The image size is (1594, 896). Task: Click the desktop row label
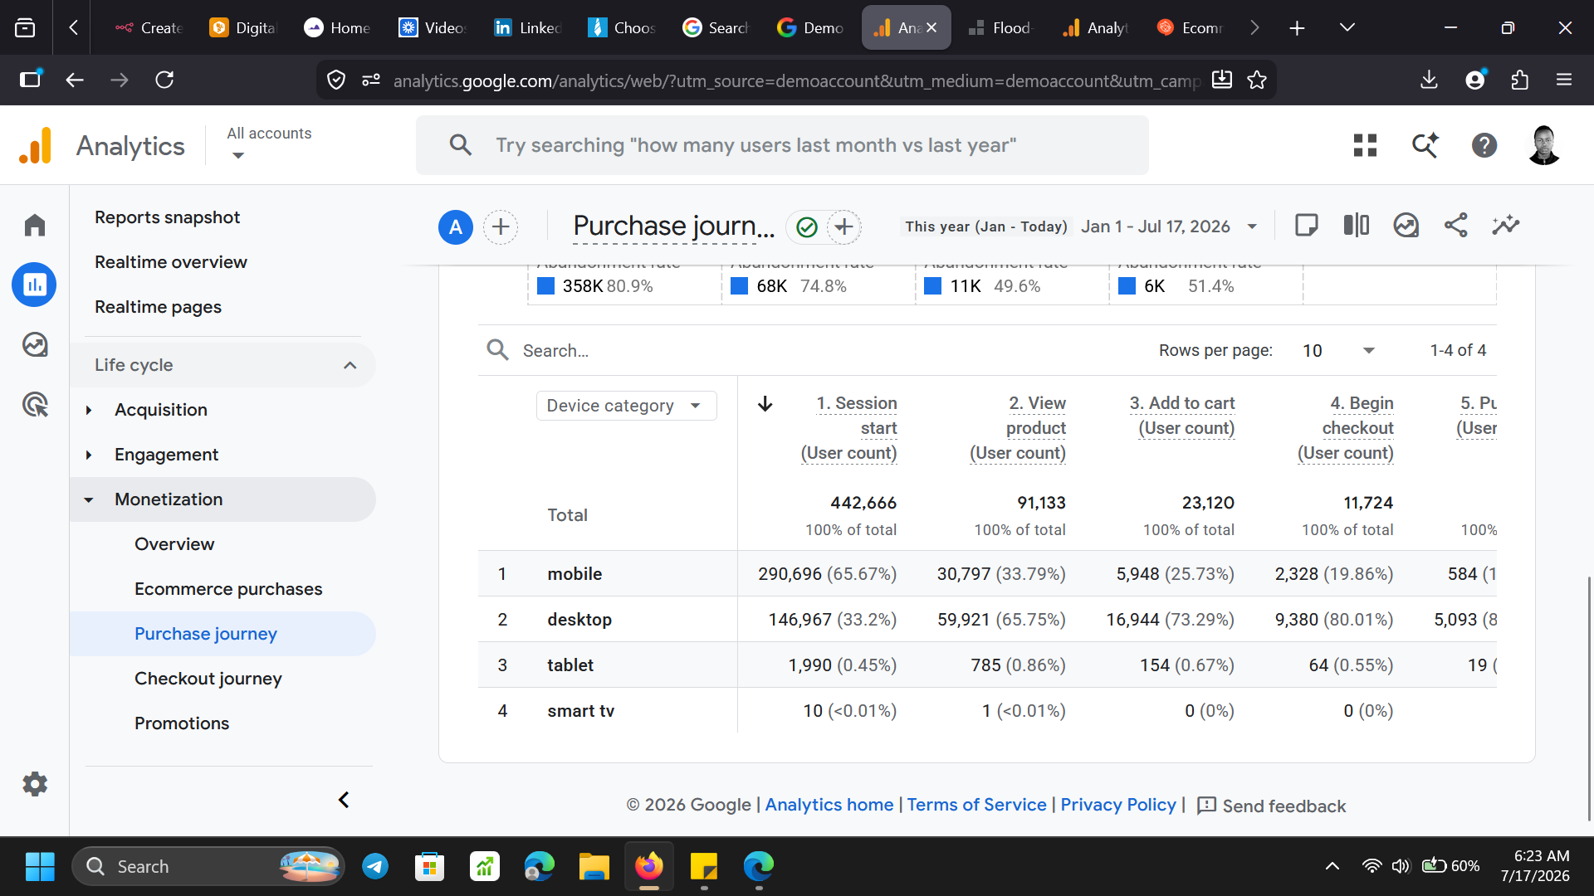tap(579, 620)
